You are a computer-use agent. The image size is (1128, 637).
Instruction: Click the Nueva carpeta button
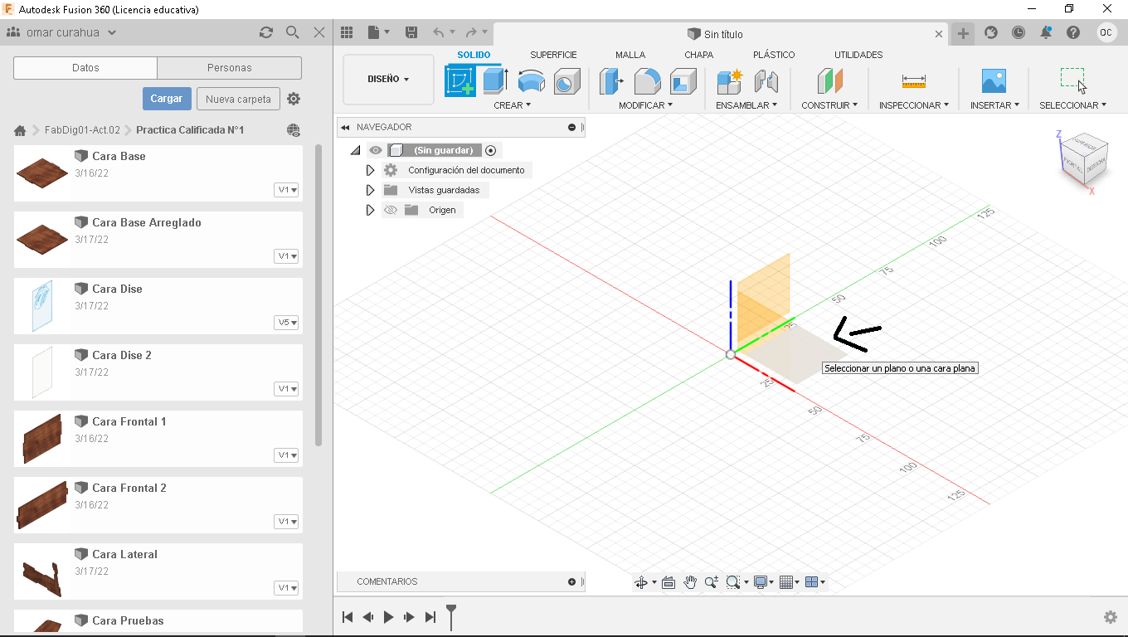238,99
